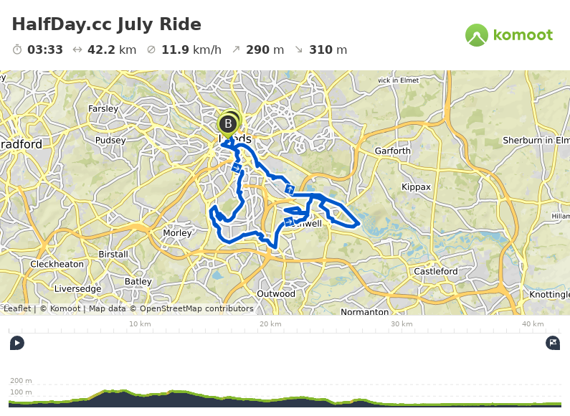Click the up-arrow direction marker on route
This screenshot has width=570, height=416.
tap(290, 189)
